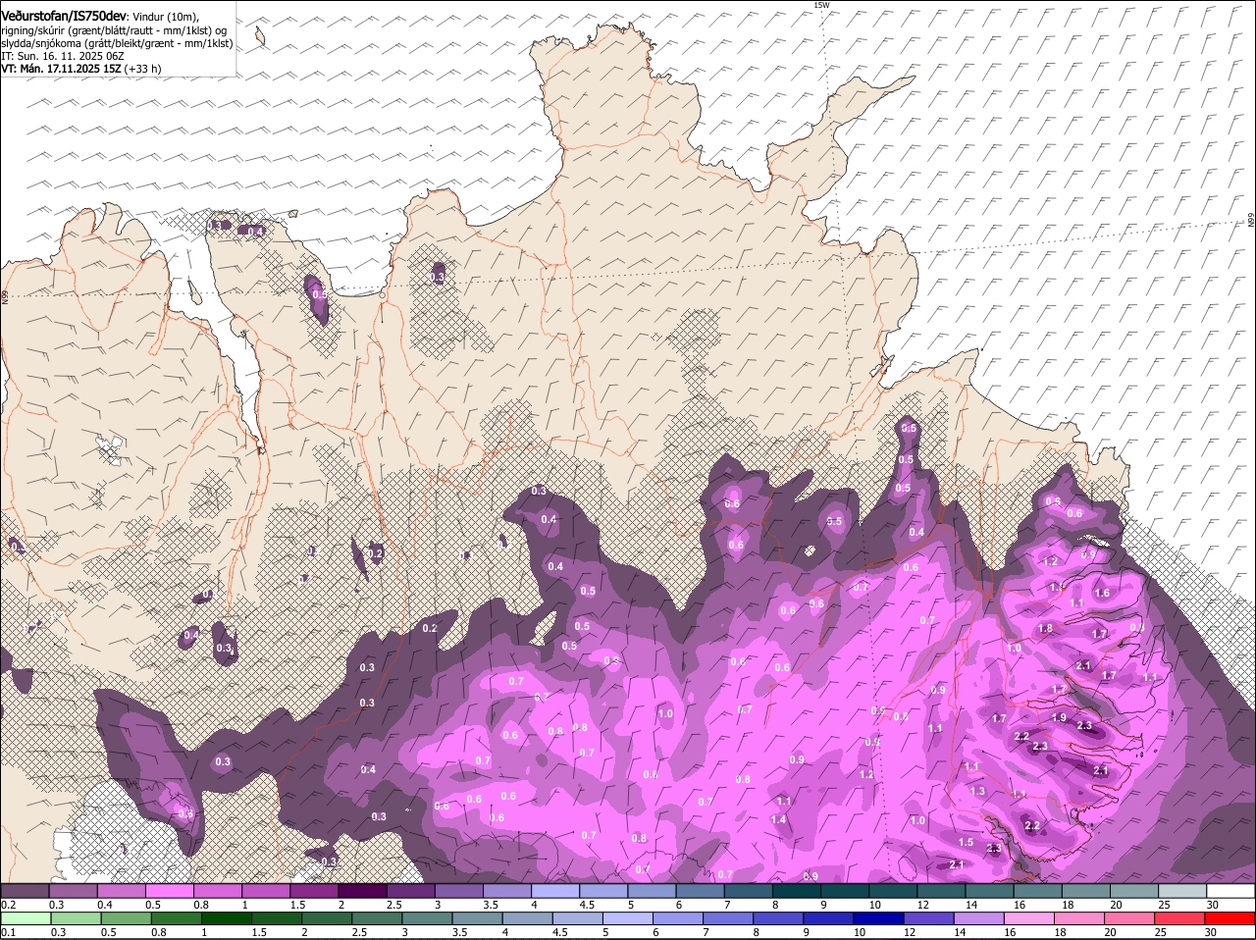Image resolution: width=1256 pixels, height=940 pixels.
Task: Select upper legend swatch between 0.4 and 0.5
Action: (122, 890)
